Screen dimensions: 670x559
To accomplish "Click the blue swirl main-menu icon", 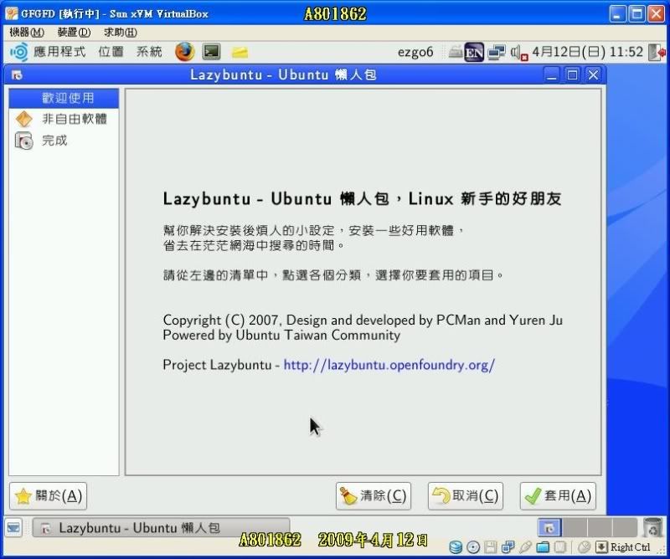I will [x=18, y=52].
